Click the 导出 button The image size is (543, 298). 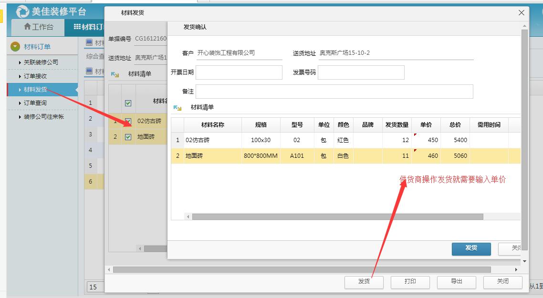pyautogui.click(x=456, y=282)
